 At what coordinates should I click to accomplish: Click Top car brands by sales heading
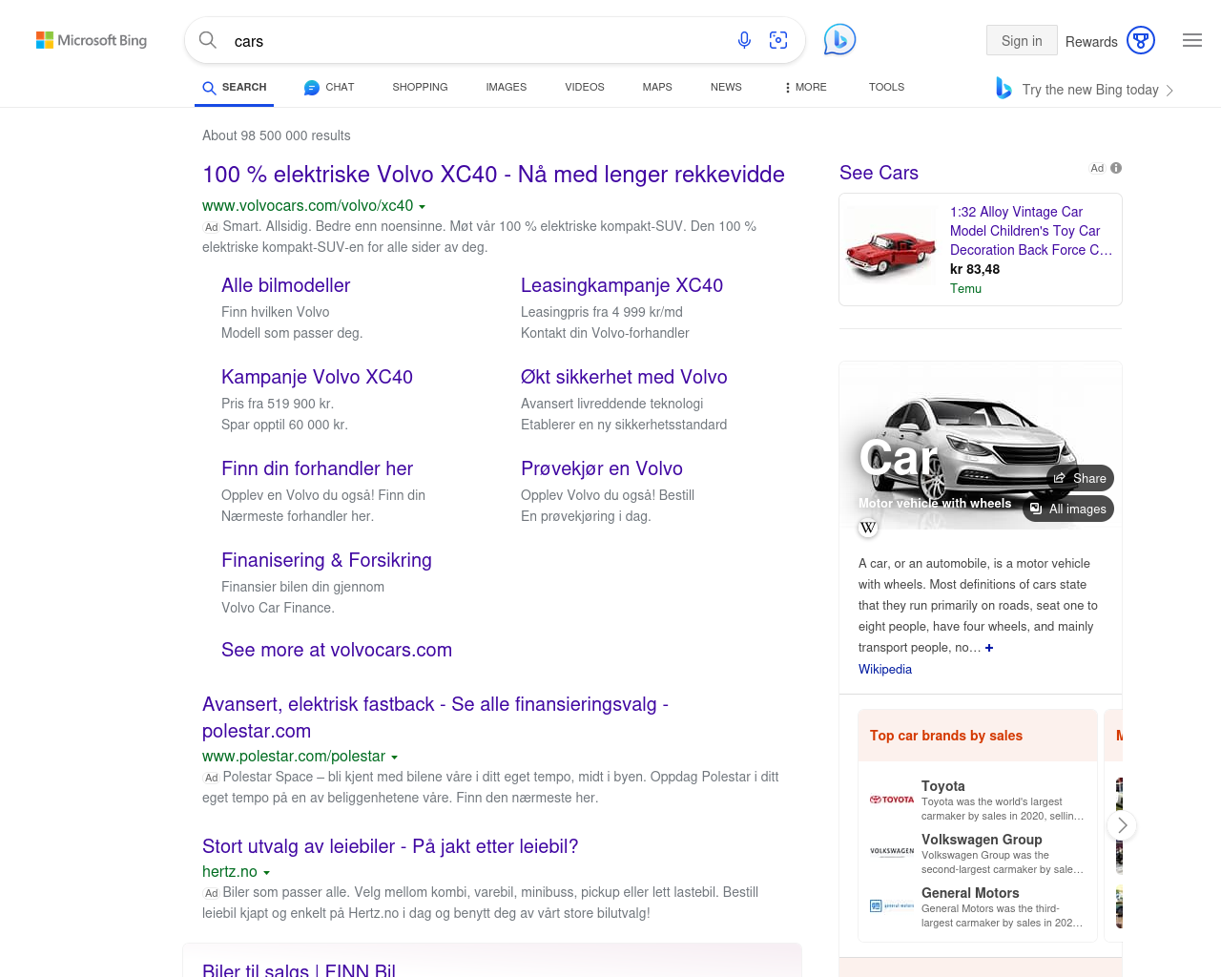(x=946, y=736)
